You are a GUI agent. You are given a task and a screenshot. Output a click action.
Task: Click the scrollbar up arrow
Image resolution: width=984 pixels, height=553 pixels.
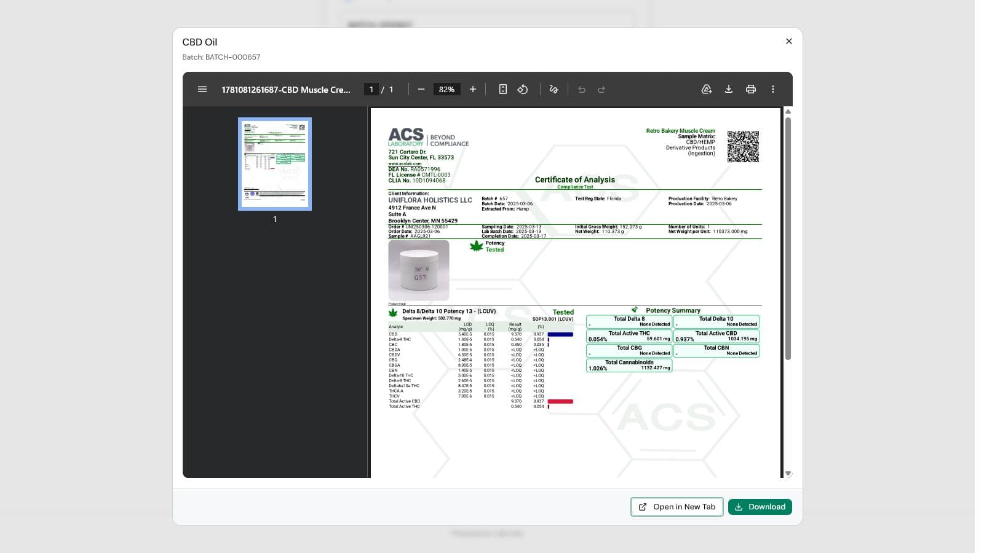(788, 112)
